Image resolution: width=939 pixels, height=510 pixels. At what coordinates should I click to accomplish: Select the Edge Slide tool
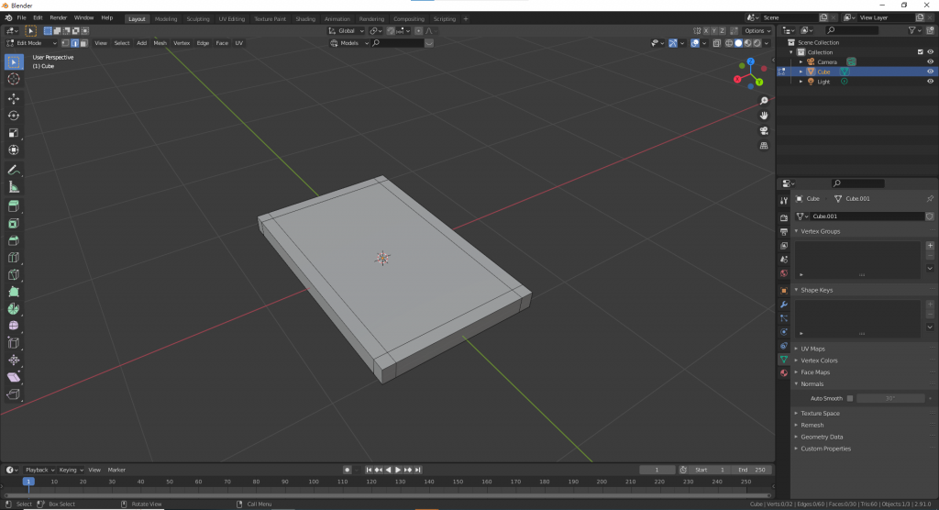coord(14,343)
